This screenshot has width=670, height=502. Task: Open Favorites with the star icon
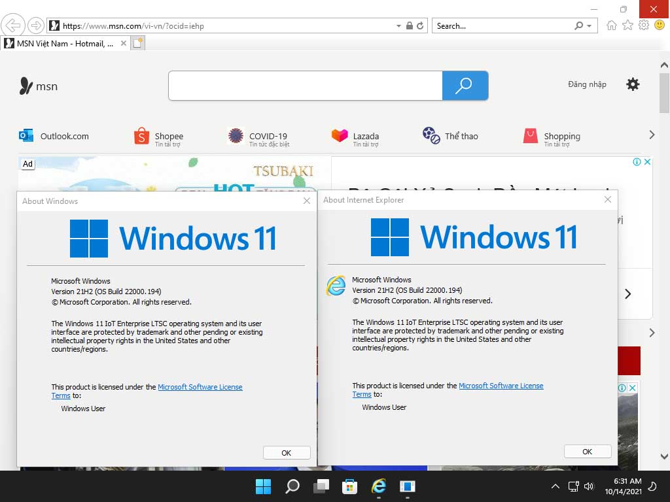627,25
